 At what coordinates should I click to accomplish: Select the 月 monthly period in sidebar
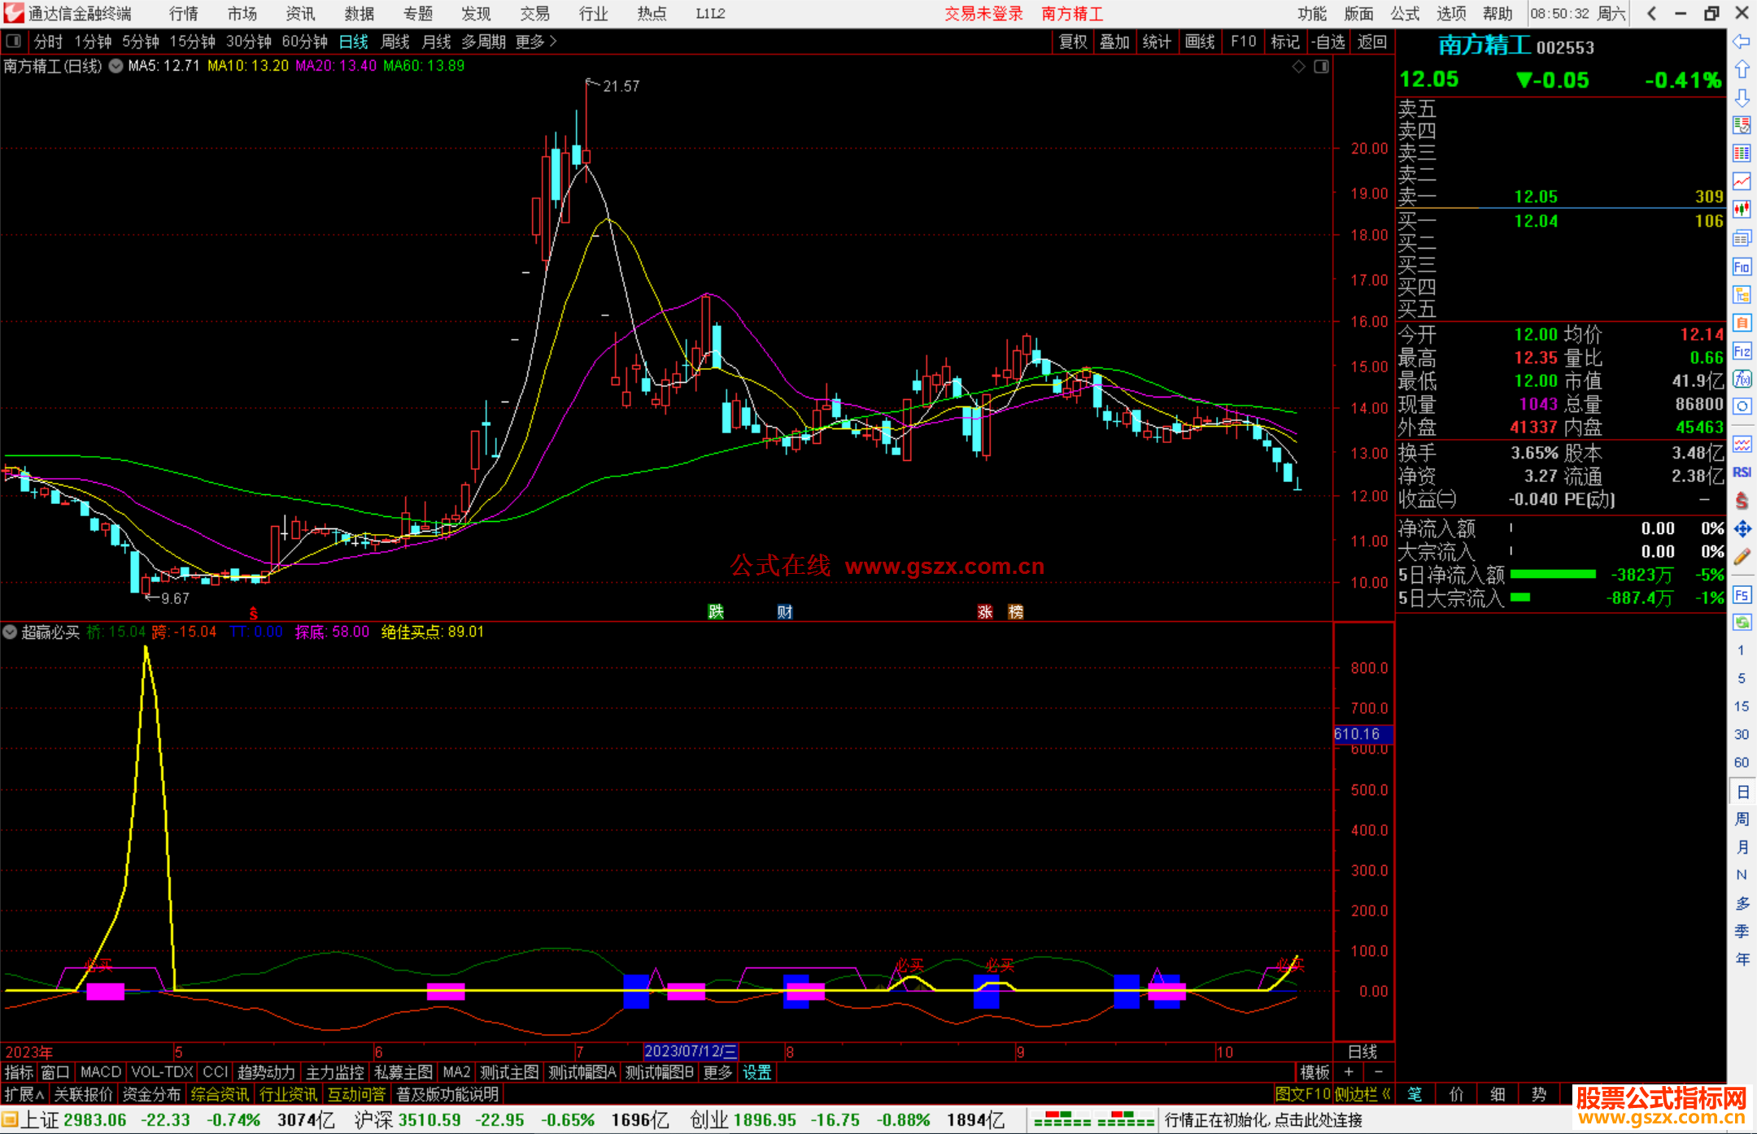(1742, 847)
